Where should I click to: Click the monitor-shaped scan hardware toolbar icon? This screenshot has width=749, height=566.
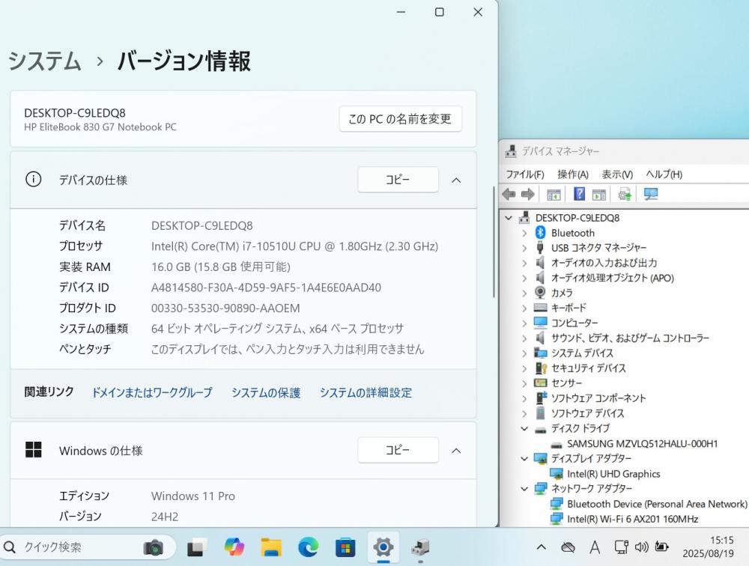click(x=651, y=194)
